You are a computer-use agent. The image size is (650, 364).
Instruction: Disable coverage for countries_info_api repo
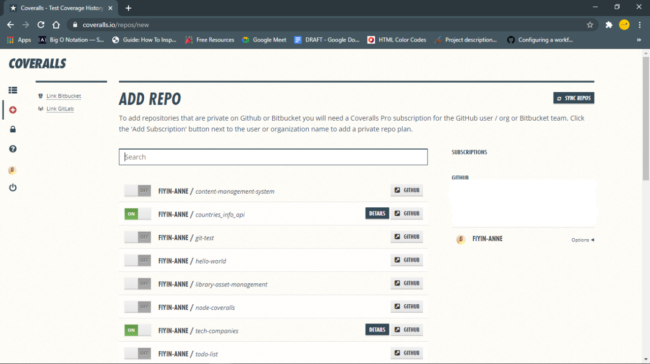pyautogui.click(x=137, y=213)
